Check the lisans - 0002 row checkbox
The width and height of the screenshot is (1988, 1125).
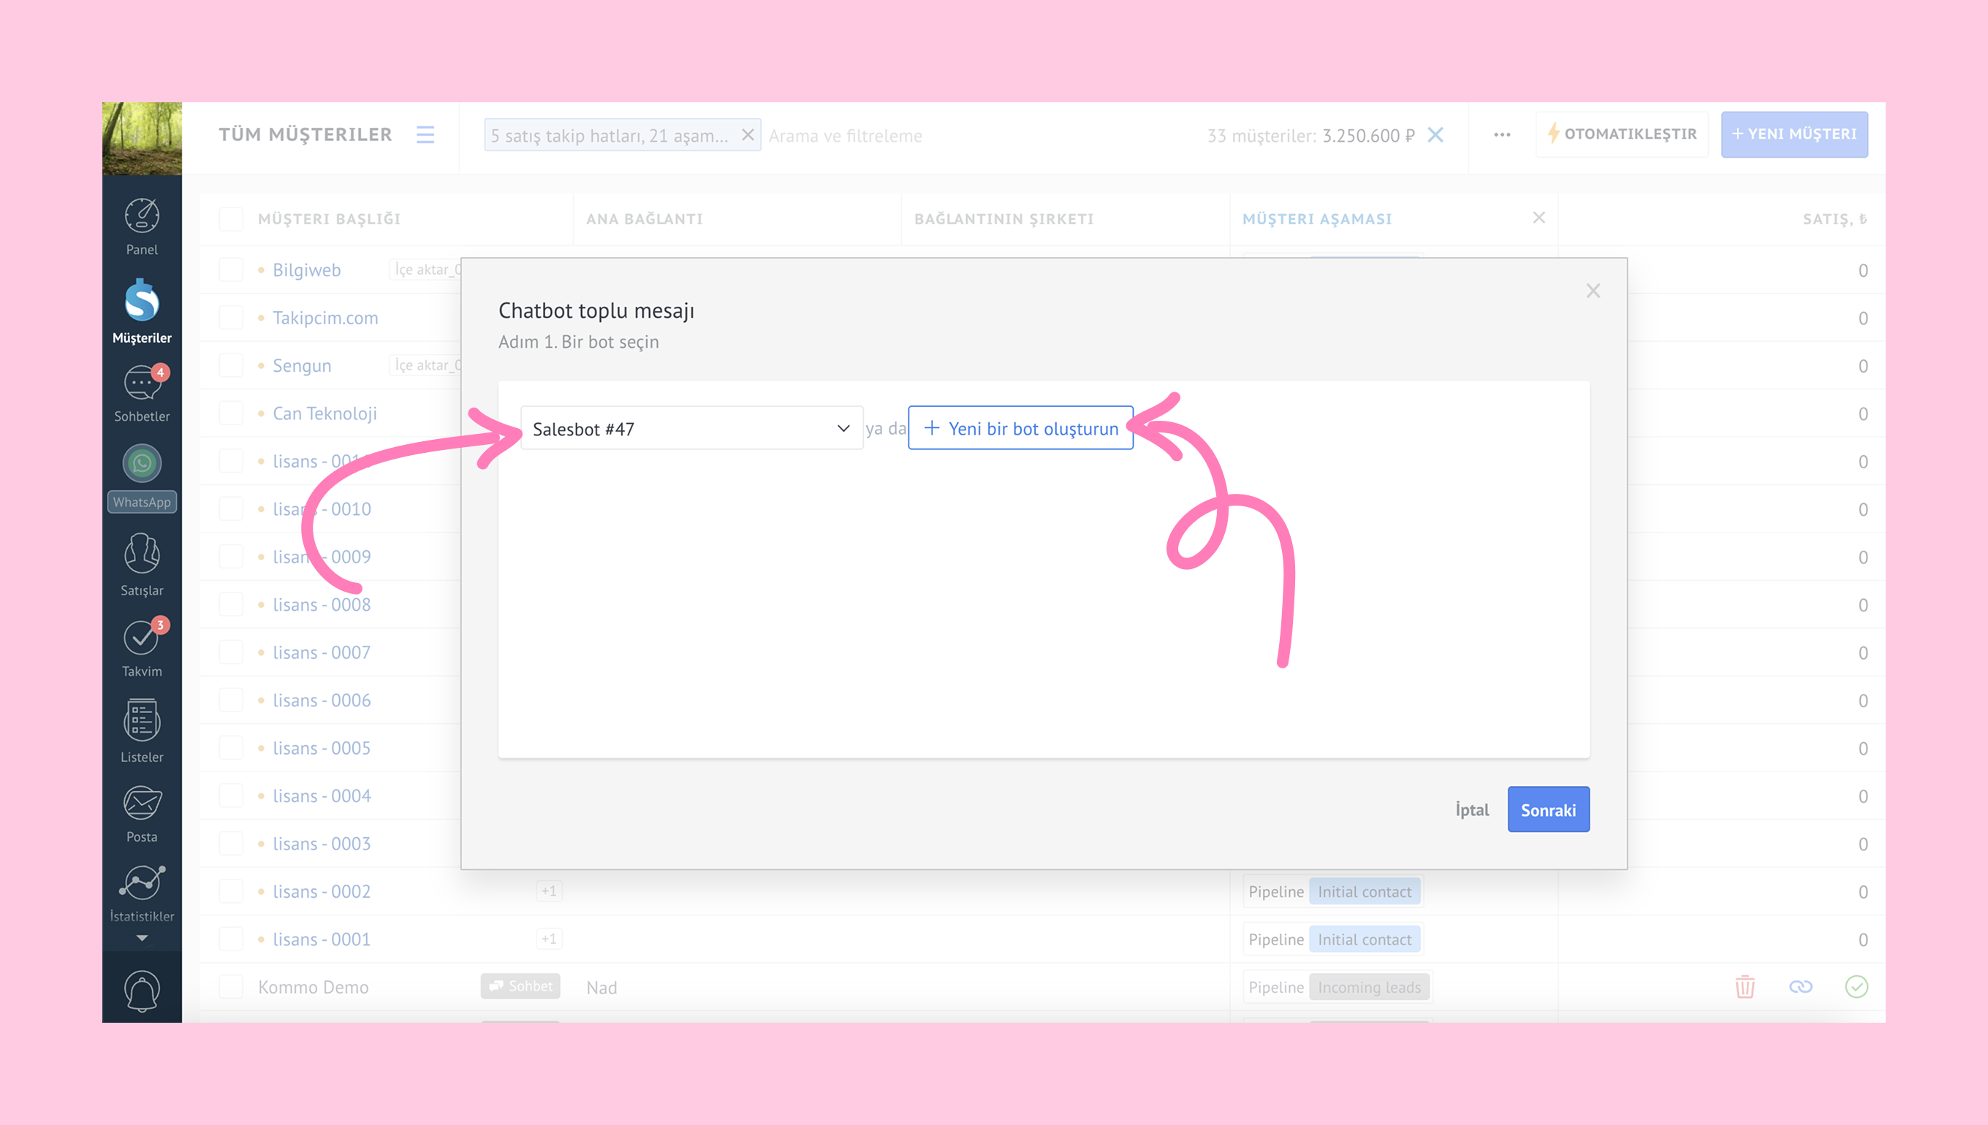pos(231,892)
